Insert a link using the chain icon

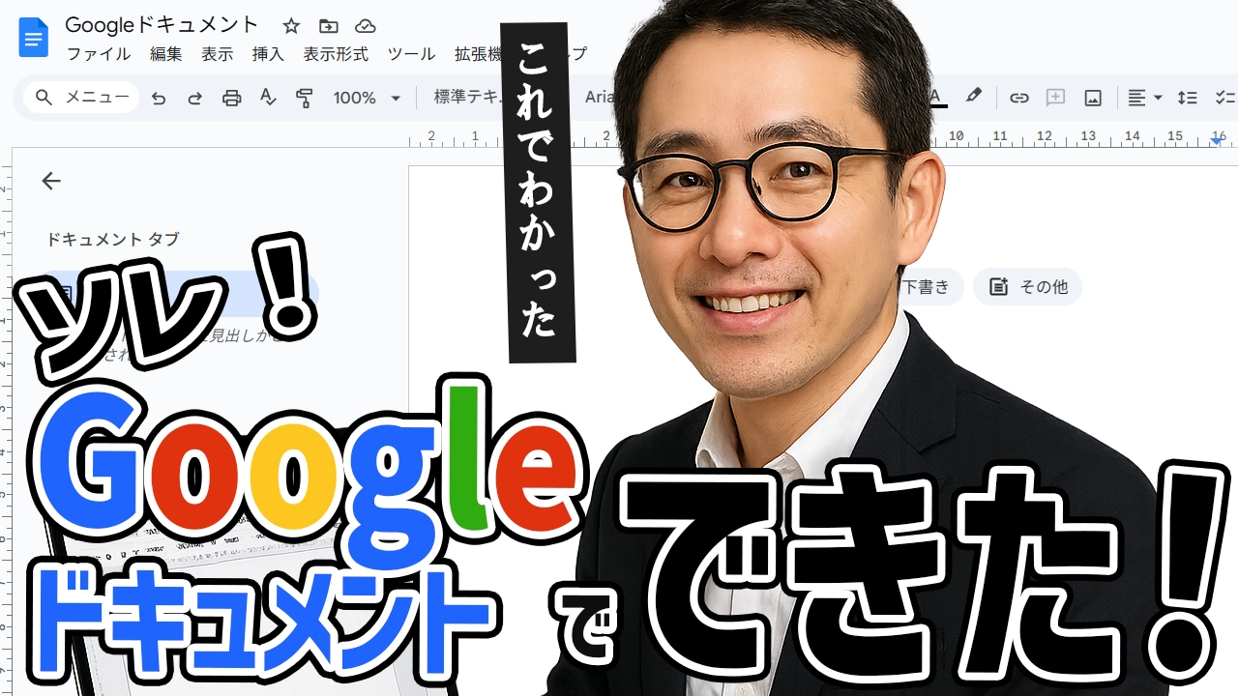(x=1018, y=98)
